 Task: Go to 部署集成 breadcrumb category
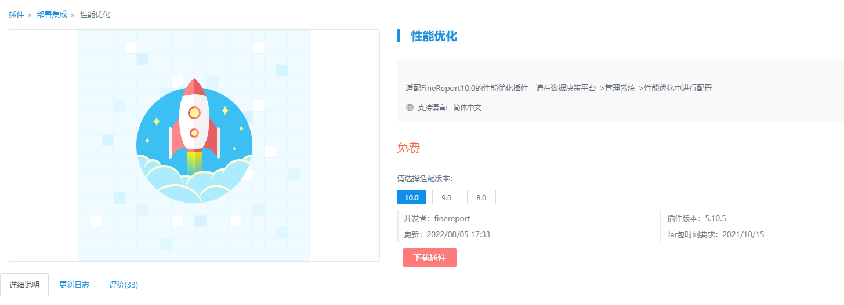(52, 15)
